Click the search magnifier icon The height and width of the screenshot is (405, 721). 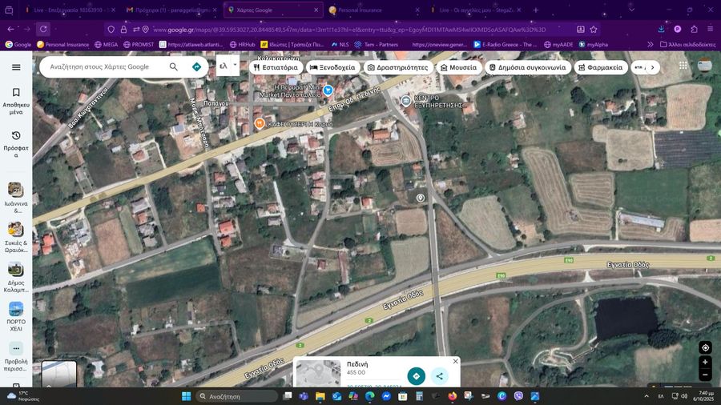pos(174,67)
